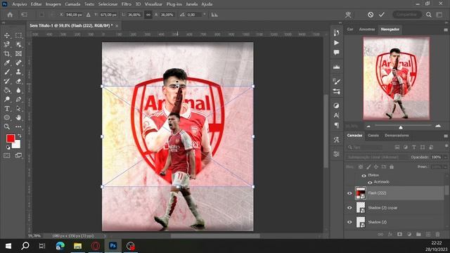The image size is (450, 253).
Task: Select the Dodge tool
Action: tap(7, 100)
